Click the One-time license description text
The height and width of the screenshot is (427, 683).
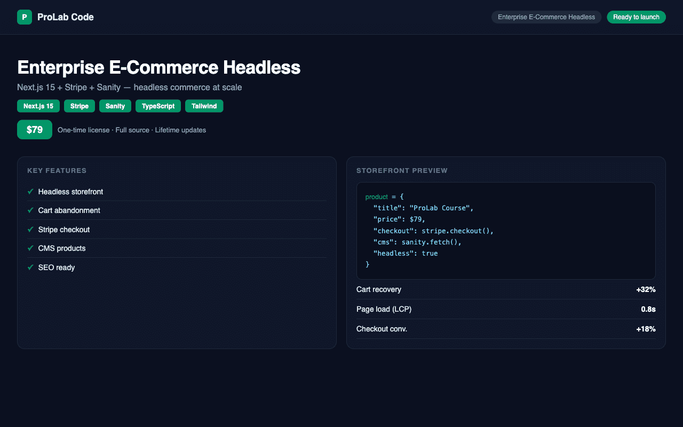coord(132,130)
